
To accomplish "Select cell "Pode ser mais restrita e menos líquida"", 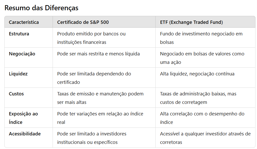I will pos(98,54).
